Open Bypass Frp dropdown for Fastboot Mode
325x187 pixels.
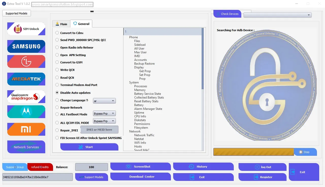pyautogui.click(x=104, y=113)
